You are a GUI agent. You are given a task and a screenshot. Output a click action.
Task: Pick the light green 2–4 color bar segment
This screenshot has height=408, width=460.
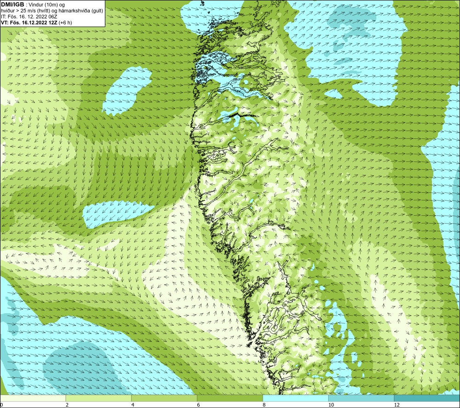tap(98, 398)
